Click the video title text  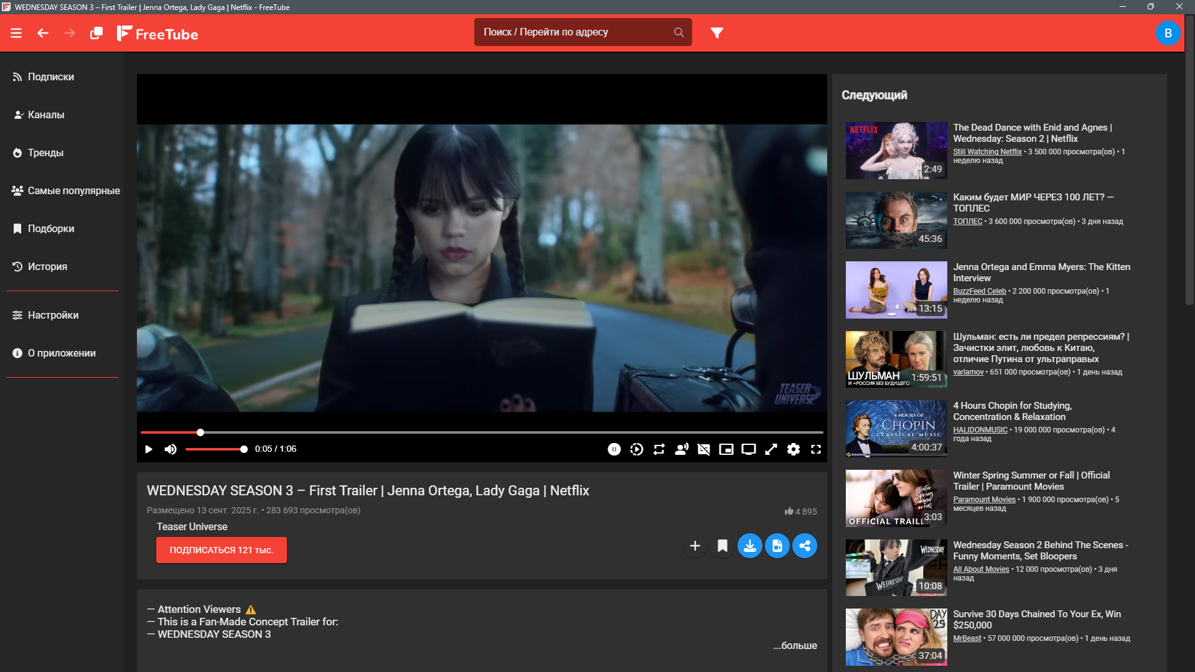[x=368, y=490]
